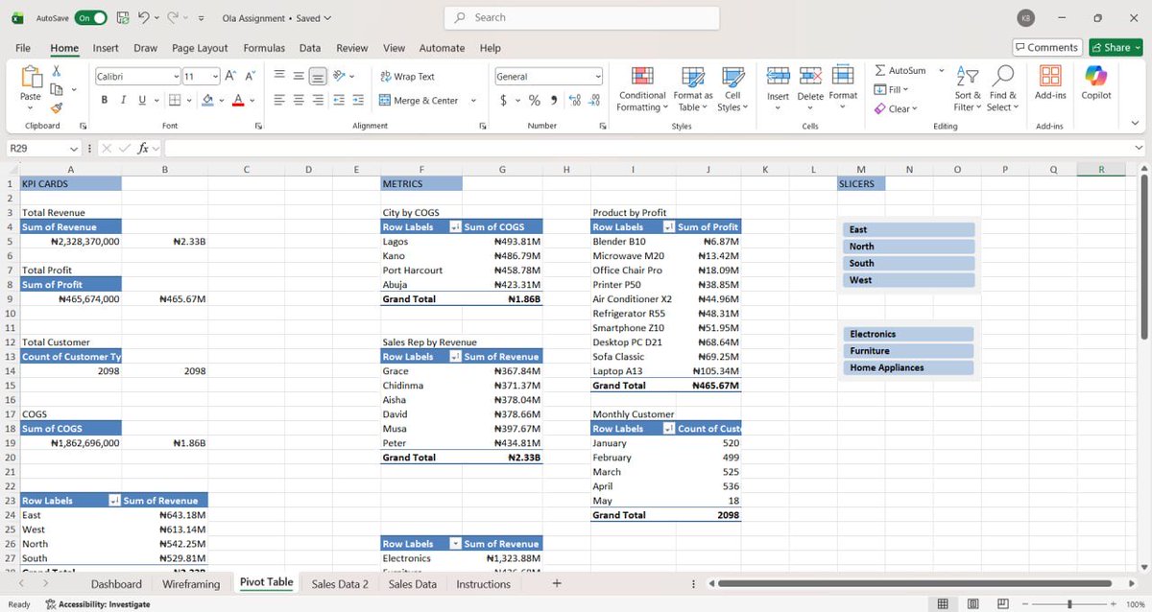Open City by COGS Row Labels filter
This screenshot has width=1152, height=612.
click(454, 227)
